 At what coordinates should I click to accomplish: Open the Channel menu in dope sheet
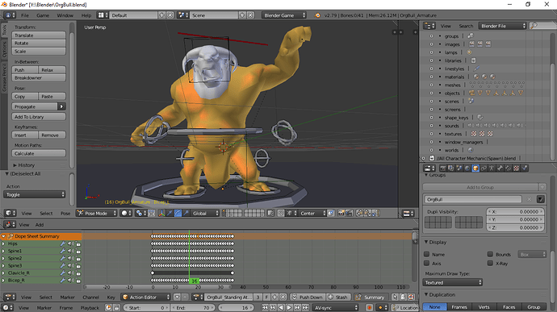point(90,297)
